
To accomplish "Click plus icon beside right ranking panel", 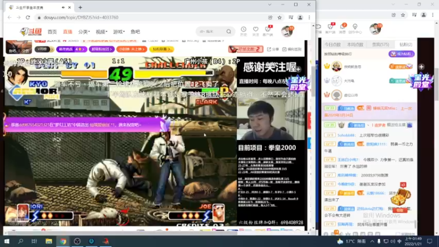I will coord(421,66).
